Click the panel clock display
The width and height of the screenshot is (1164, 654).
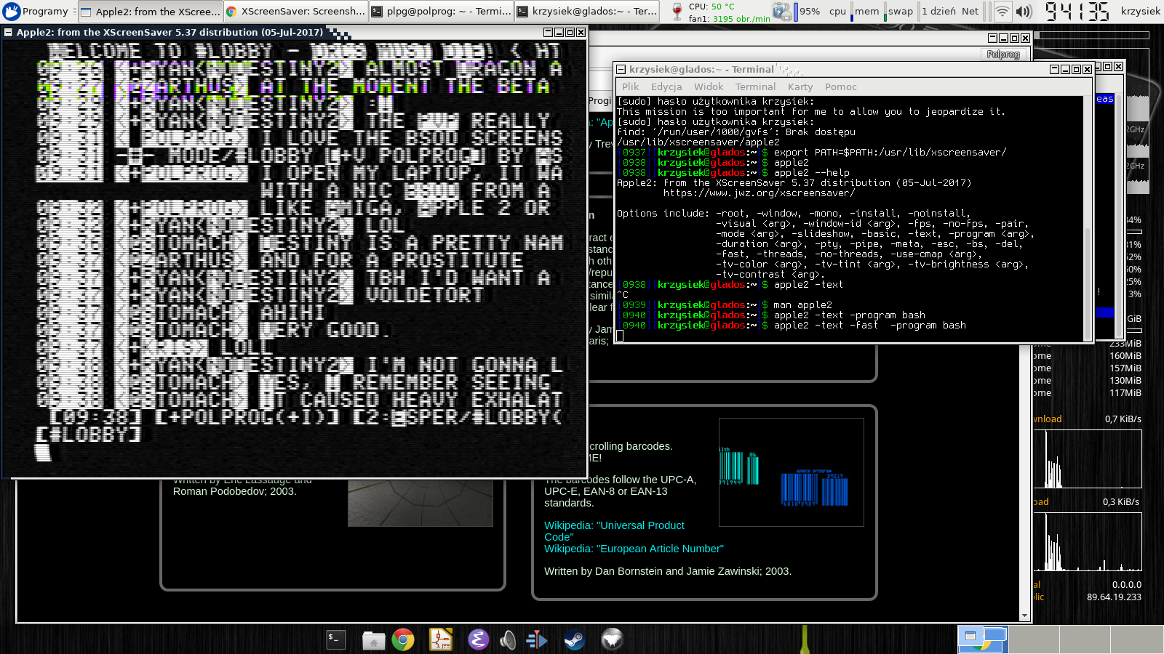point(1077,11)
